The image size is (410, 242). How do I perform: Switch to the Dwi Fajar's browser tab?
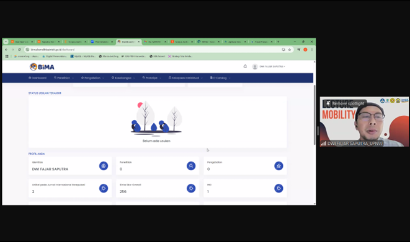pos(22,41)
